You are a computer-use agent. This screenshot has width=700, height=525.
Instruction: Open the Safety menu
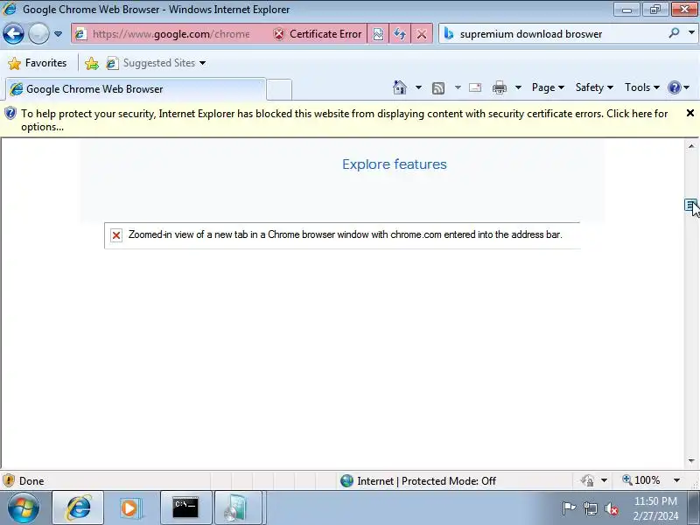pyautogui.click(x=594, y=87)
